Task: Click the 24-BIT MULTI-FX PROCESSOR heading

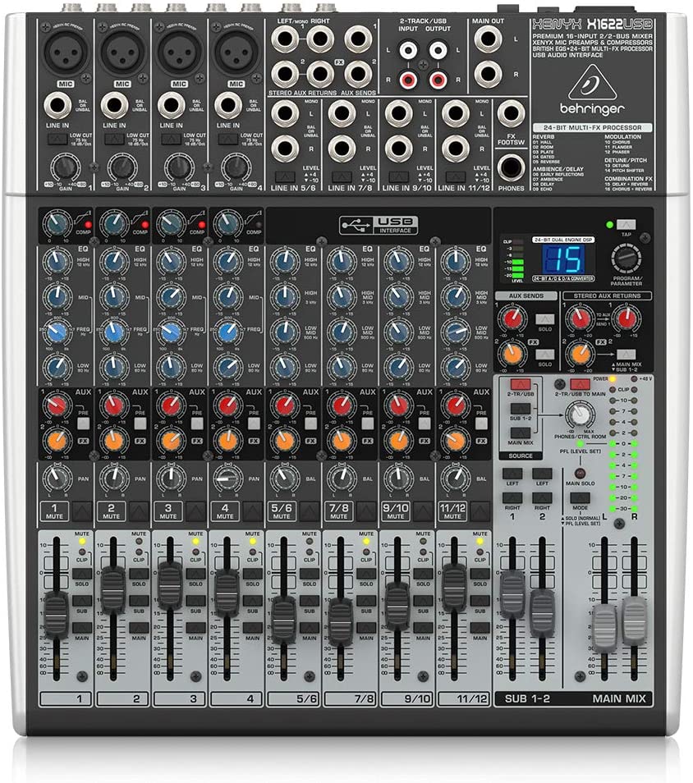Action: (x=593, y=128)
